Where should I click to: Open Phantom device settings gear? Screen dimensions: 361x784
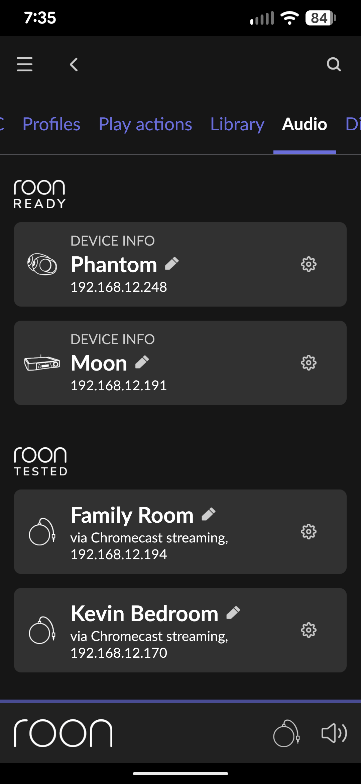309,264
